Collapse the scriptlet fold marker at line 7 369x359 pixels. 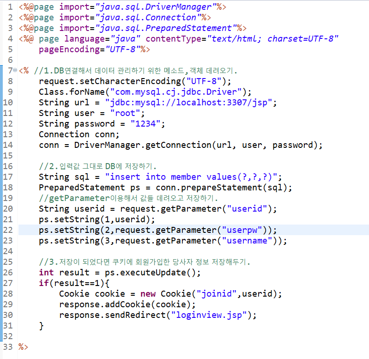(15, 70)
